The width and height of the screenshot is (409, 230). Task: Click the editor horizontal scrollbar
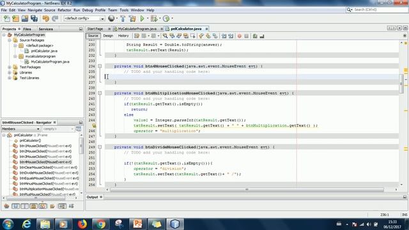point(247,190)
